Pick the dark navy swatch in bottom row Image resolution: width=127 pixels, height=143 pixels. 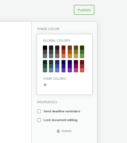64,62
